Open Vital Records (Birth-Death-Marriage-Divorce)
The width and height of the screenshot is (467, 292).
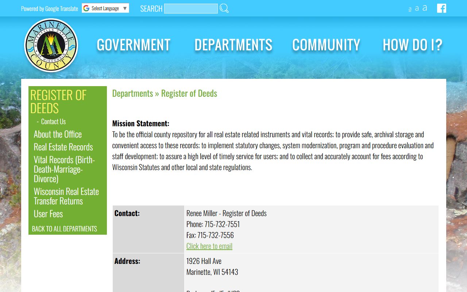click(x=64, y=169)
